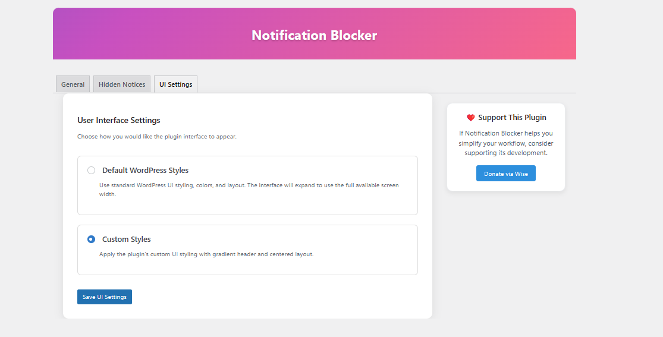663x337 pixels.
Task: Click the Support This Plugin heading
Action: click(x=512, y=118)
